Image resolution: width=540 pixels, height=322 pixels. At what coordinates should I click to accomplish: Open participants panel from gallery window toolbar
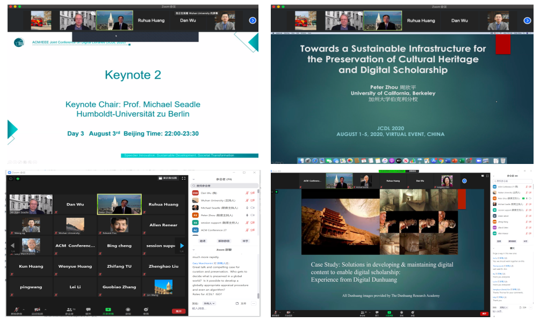point(69,310)
